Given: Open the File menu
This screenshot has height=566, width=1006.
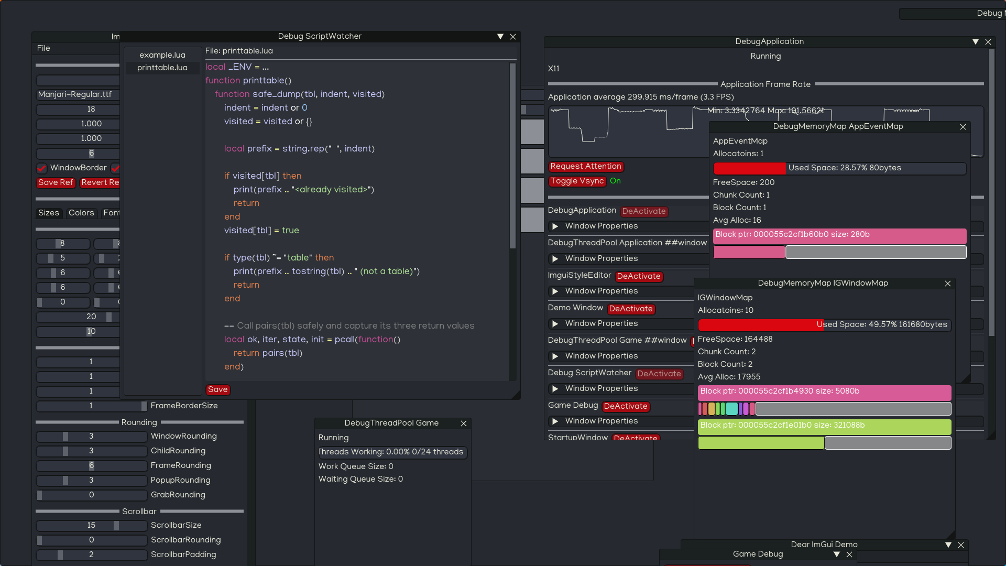Looking at the screenshot, I should (x=43, y=48).
